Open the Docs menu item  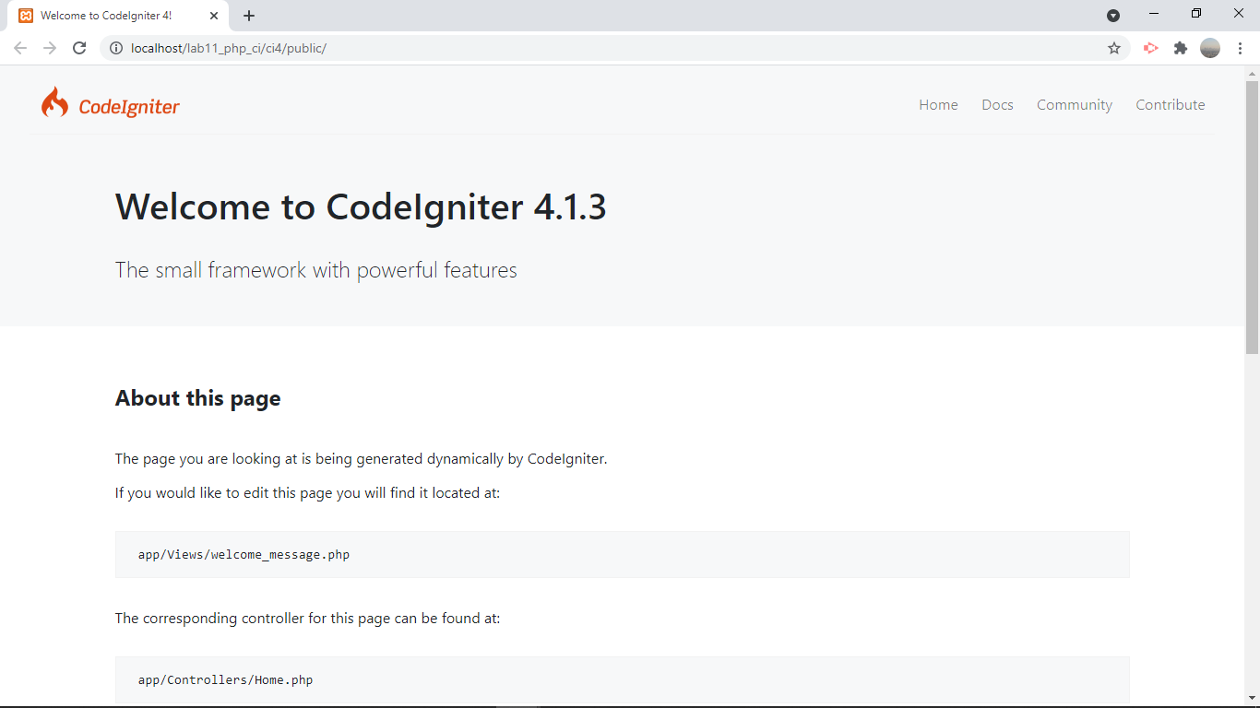pos(997,104)
